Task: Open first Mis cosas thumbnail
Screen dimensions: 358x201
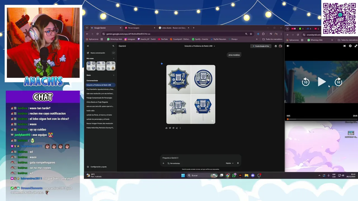Action: (91, 66)
